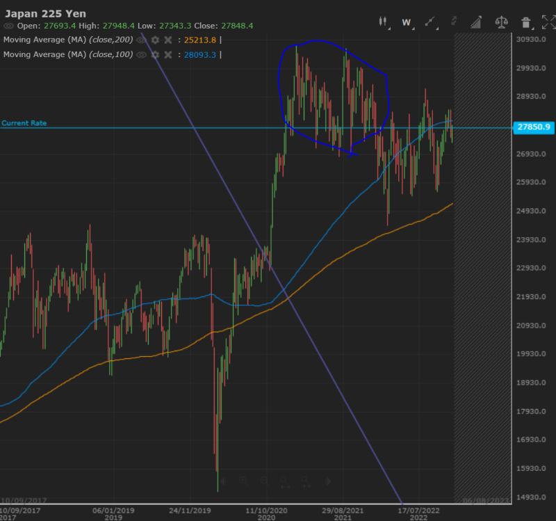The height and width of the screenshot is (521, 556).
Task: Expand the line drawing tools menu
Action: pos(431,22)
